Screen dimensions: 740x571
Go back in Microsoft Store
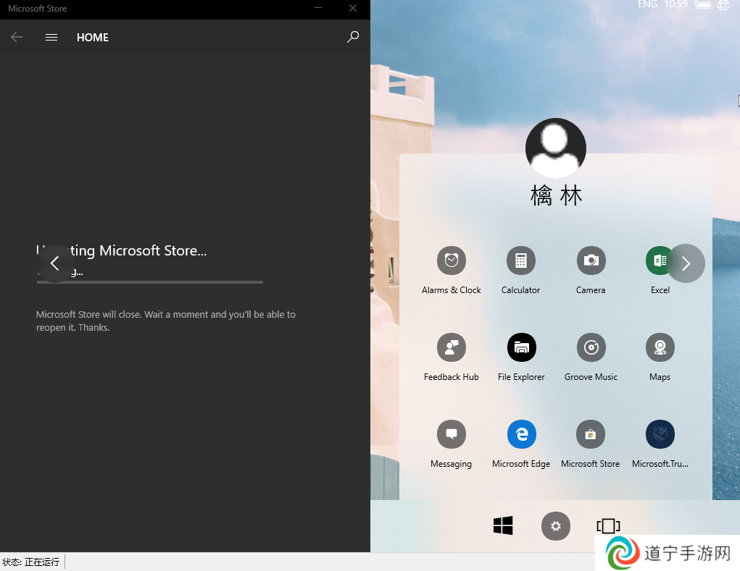coord(17,37)
